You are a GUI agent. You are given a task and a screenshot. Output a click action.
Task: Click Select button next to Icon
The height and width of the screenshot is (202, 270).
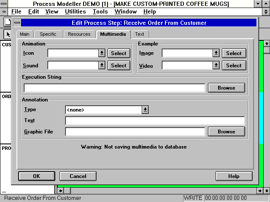119,53
